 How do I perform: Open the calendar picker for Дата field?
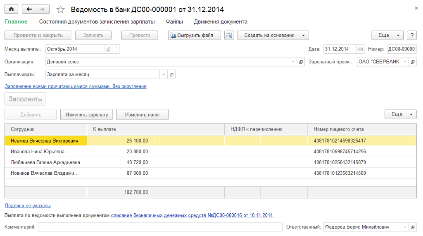361,49
